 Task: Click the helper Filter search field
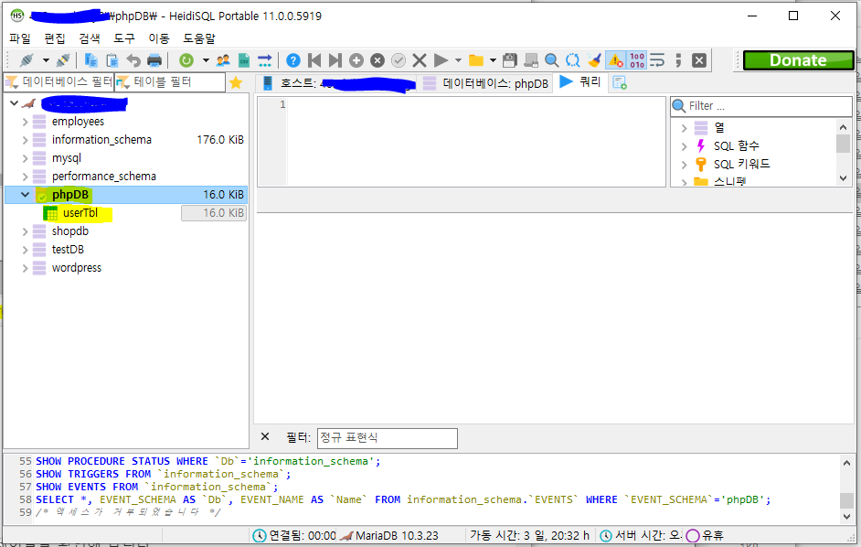click(x=761, y=106)
